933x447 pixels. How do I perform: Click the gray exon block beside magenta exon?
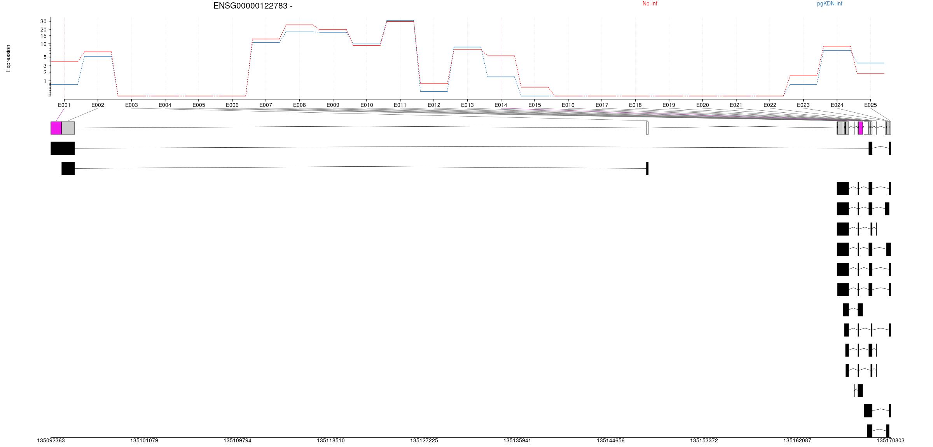pyautogui.click(x=68, y=128)
